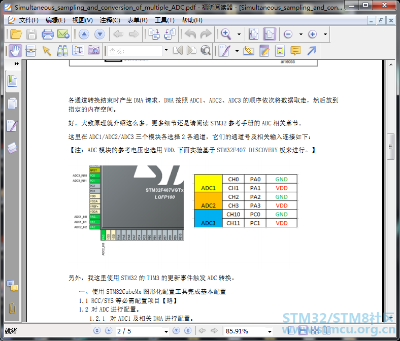400x341 pixels.
Task: Switch to facing pages layout
Action: (315, 331)
